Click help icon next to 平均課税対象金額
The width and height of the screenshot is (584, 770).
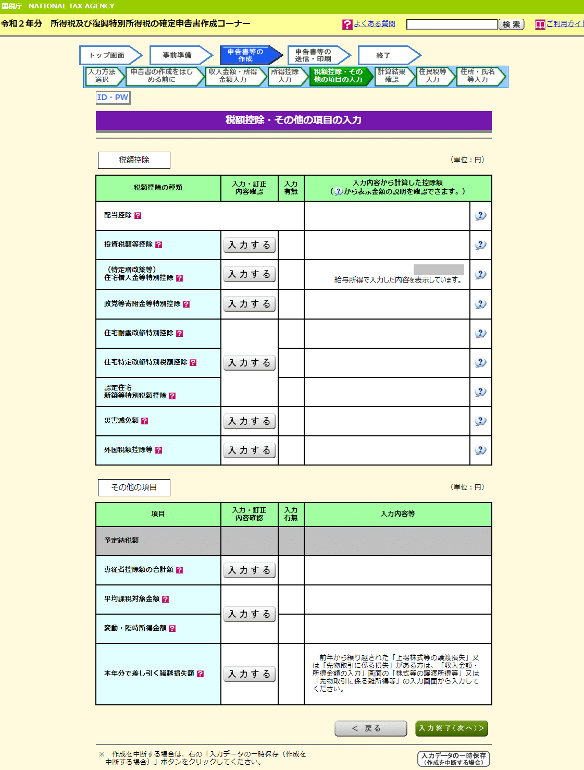point(165,599)
